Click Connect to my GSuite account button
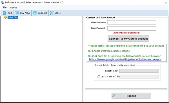169x103 pixels. (128, 39)
